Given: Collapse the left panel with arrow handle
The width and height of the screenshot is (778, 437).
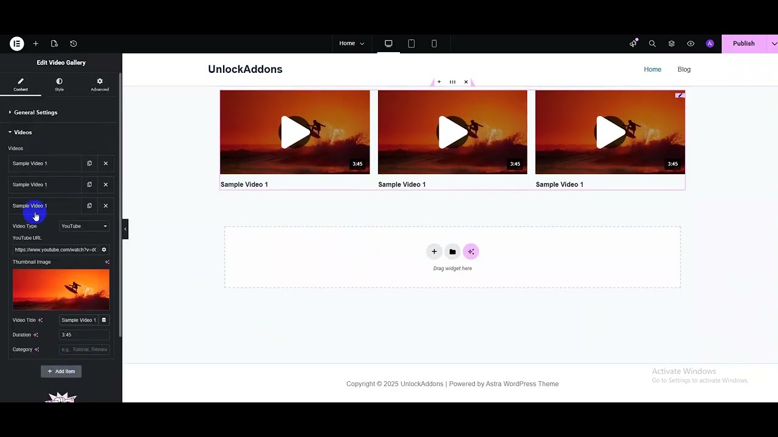Looking at the screenshot, I should tap(125, 229).
